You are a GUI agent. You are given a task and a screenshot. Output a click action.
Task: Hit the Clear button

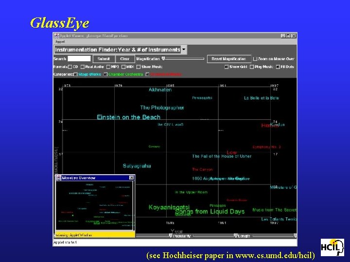coord(125,59)
